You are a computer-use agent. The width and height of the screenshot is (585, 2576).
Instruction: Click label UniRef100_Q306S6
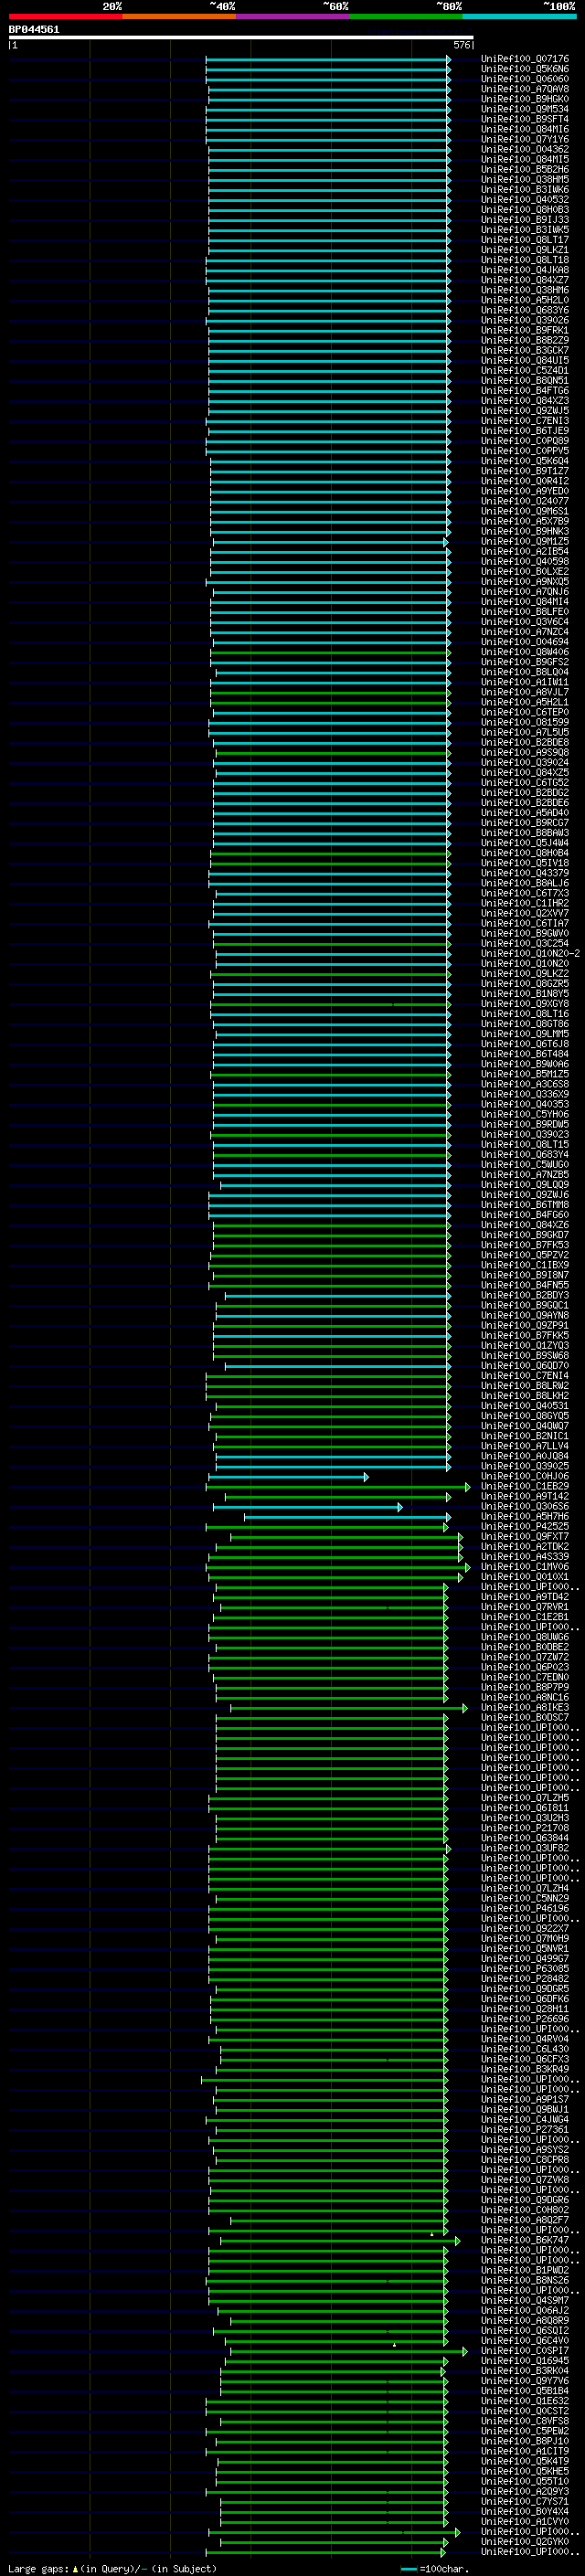(525, 1506)
